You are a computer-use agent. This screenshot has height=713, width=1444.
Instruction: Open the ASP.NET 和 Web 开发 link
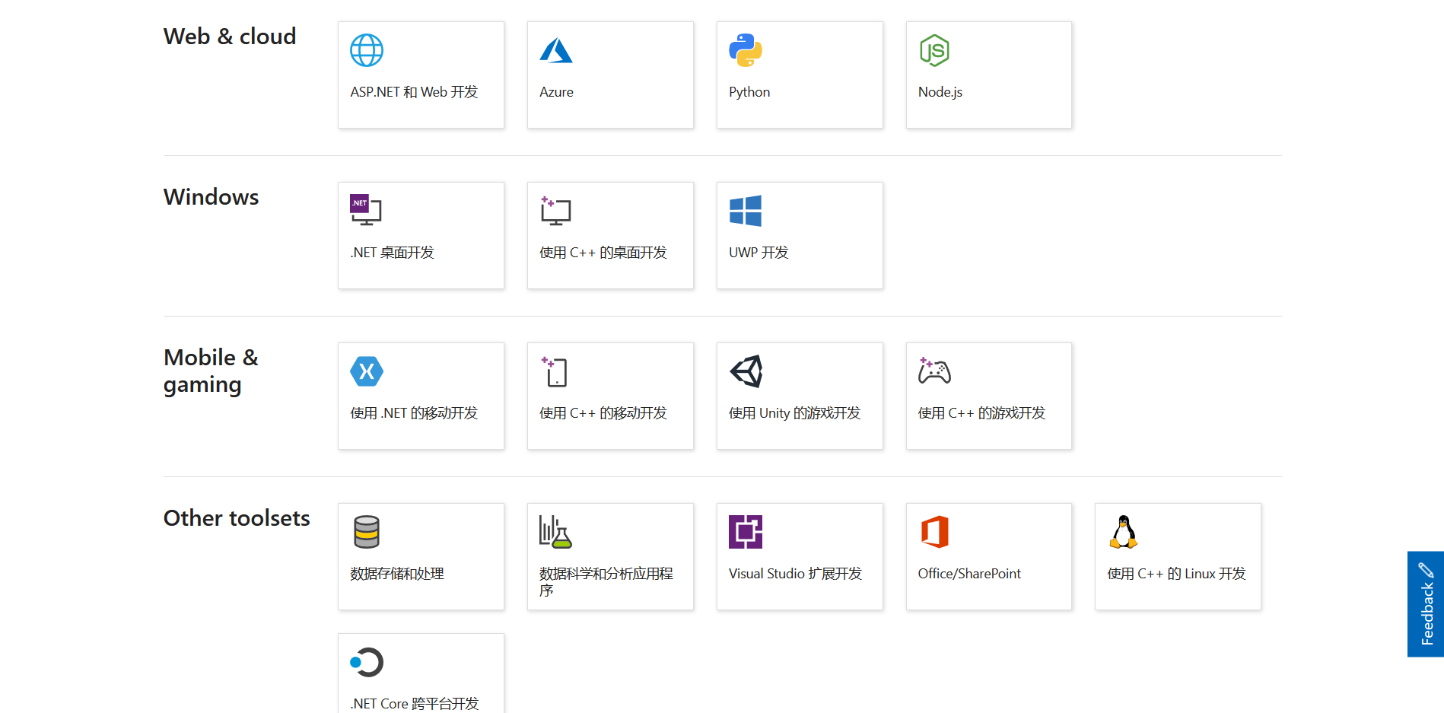click(421, 75)
